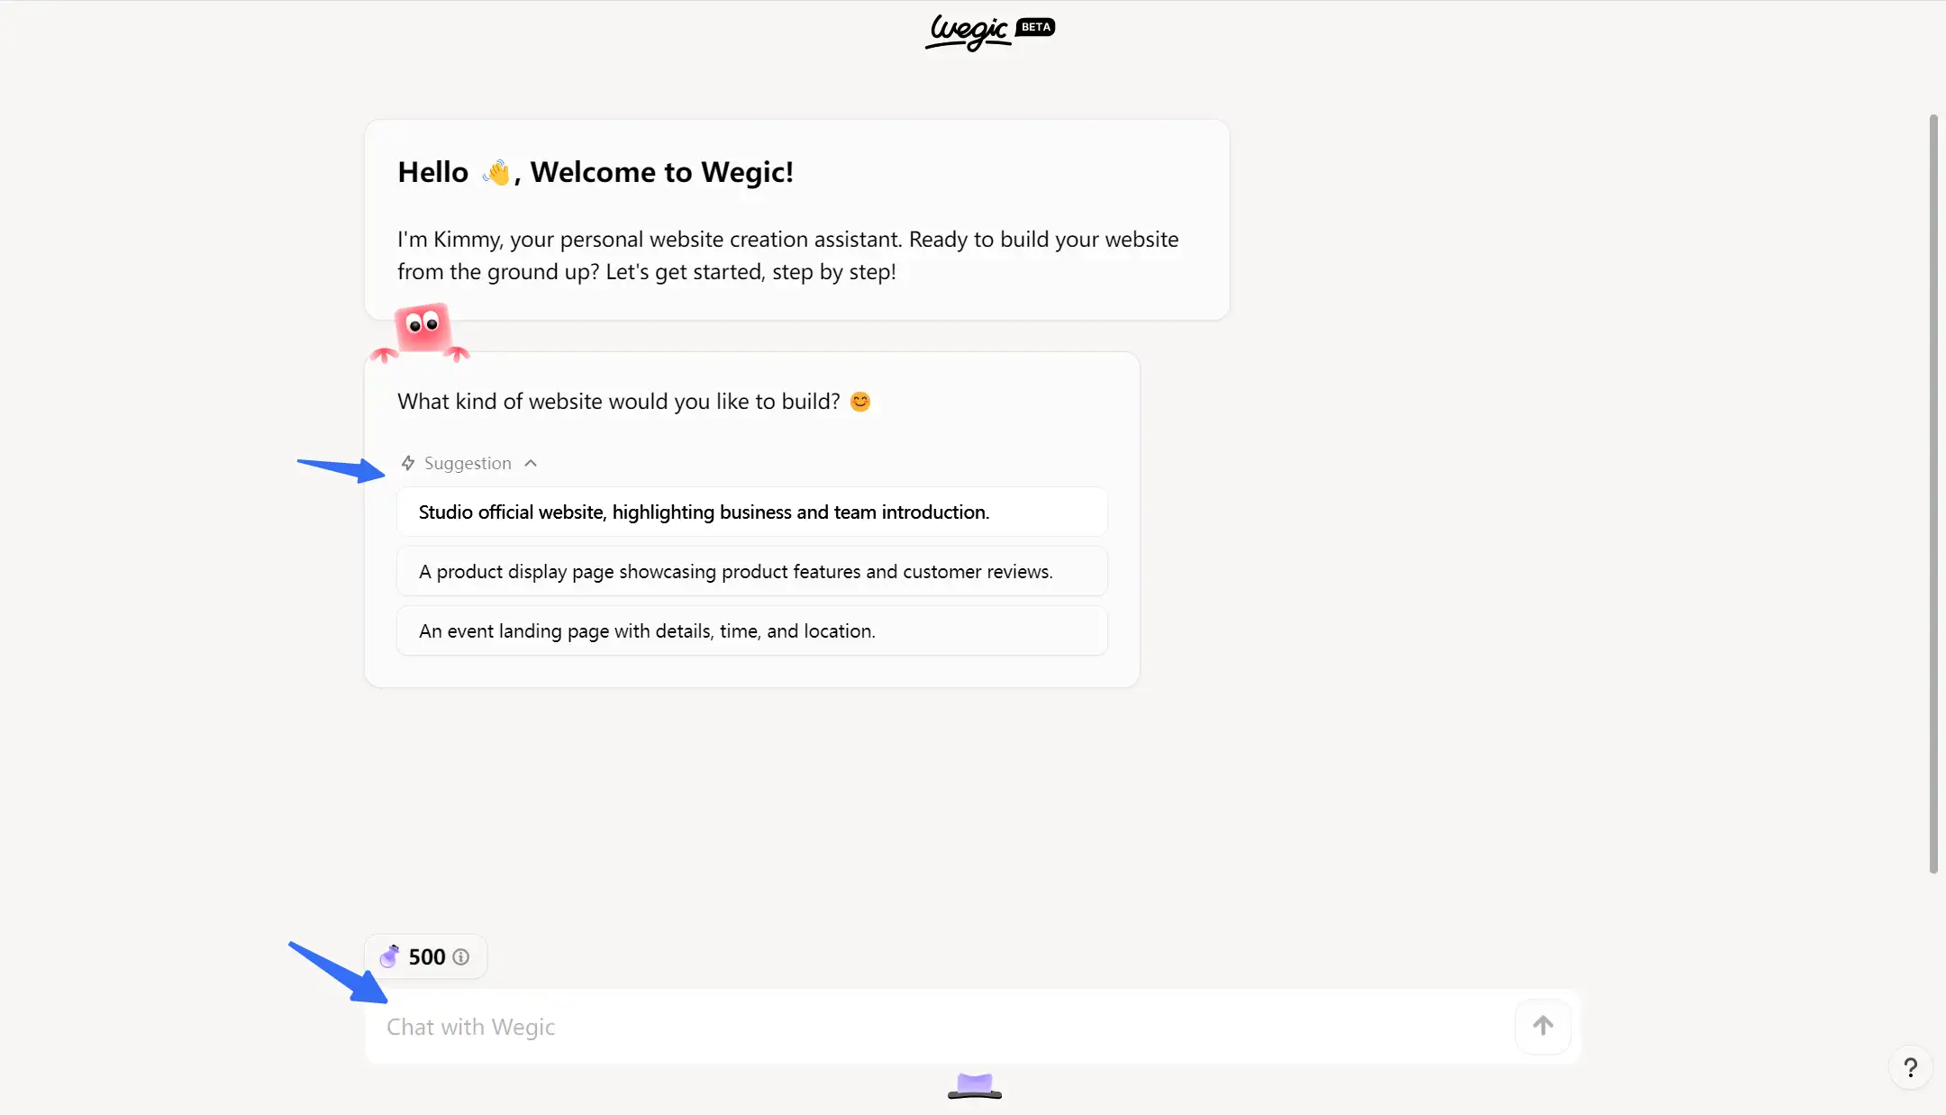Open the question mark help button

pyautogui.click(x=1910, y=1067)
